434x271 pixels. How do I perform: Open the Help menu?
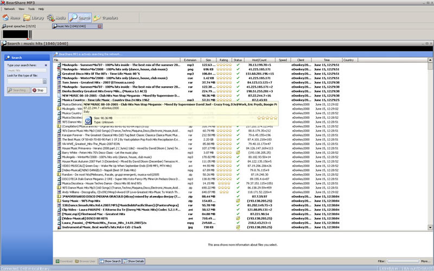(x=41, y=9)
